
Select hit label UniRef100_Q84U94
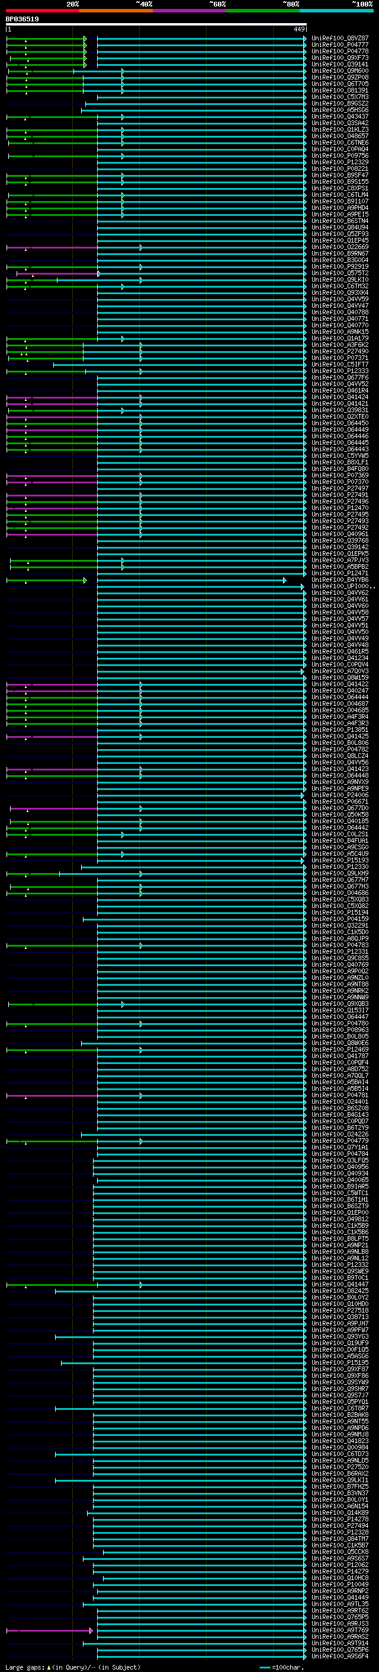click(x=340, y=228)
